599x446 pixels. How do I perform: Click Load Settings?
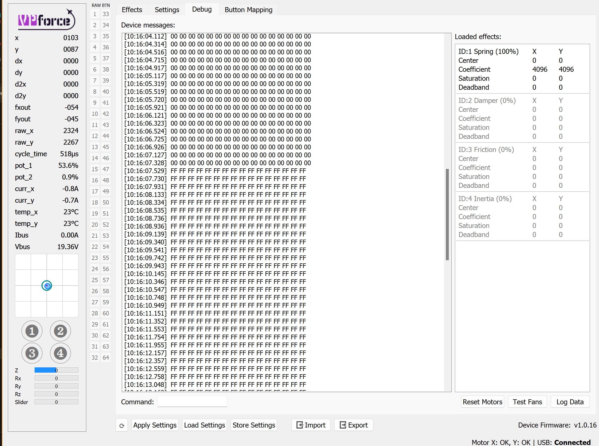click(204, 425)
